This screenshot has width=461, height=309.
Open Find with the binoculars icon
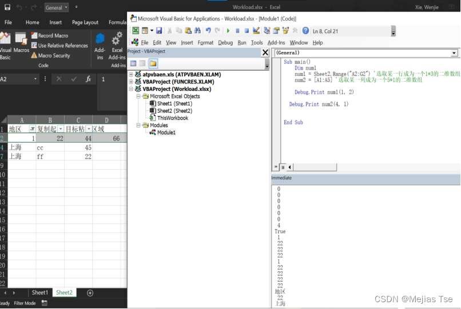(x=197, y=30)
